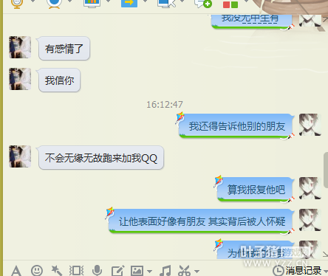Click the music note icon
The width and height of the screenshot is (328, 276).
165,271
